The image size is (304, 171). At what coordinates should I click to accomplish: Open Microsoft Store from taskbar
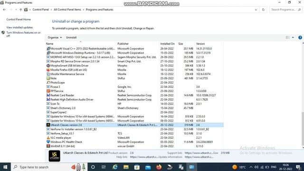(137, 167)
